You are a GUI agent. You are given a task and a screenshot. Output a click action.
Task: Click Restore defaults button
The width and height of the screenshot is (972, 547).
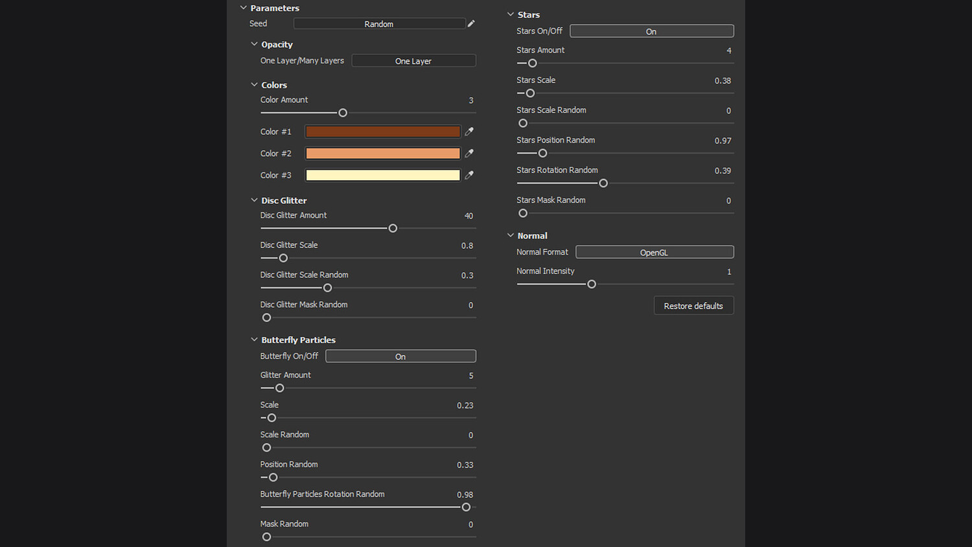pyautogui.click(x=693, y=306)
